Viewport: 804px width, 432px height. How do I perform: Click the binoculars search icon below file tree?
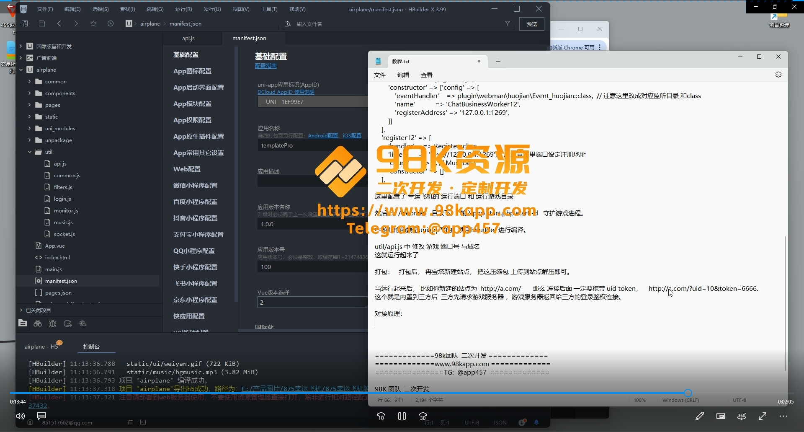(x=38, y=323)
